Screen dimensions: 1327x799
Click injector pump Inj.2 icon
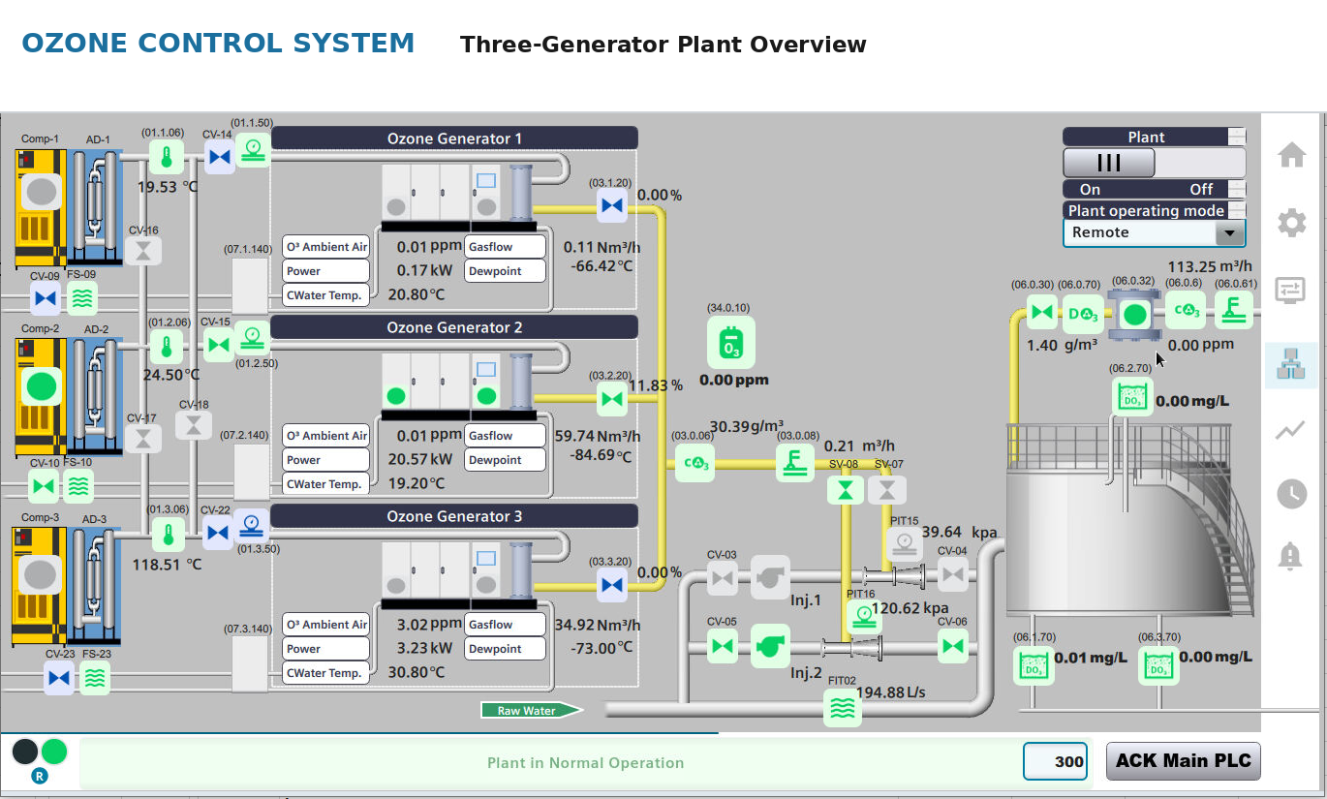click(x=770, y=645)
